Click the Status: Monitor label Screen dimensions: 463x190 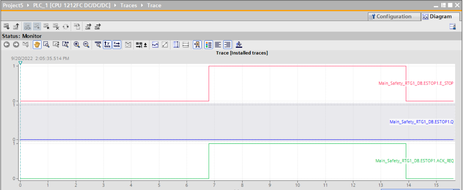click(x=22, y=36)
